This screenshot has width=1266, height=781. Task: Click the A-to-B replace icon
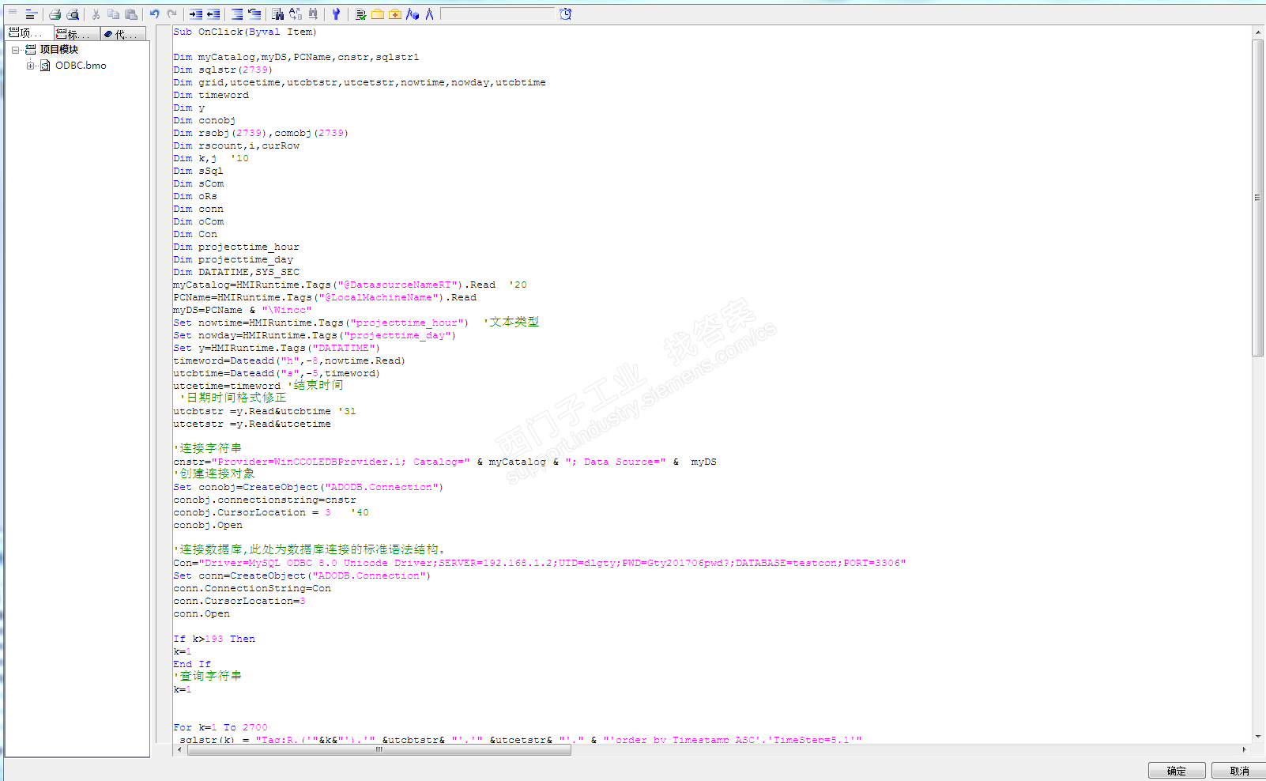(296, 14)
